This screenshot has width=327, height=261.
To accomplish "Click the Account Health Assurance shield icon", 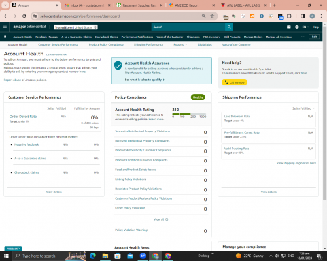I will [x=118, y=65].
